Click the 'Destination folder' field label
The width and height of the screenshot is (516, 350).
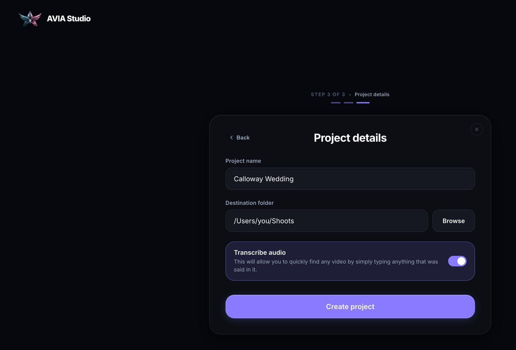click(x=250, y=203)
